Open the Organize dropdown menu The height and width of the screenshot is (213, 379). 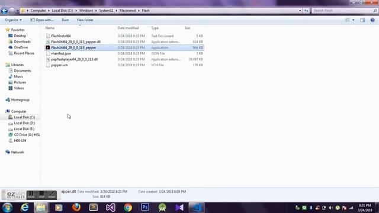point(13,20)
